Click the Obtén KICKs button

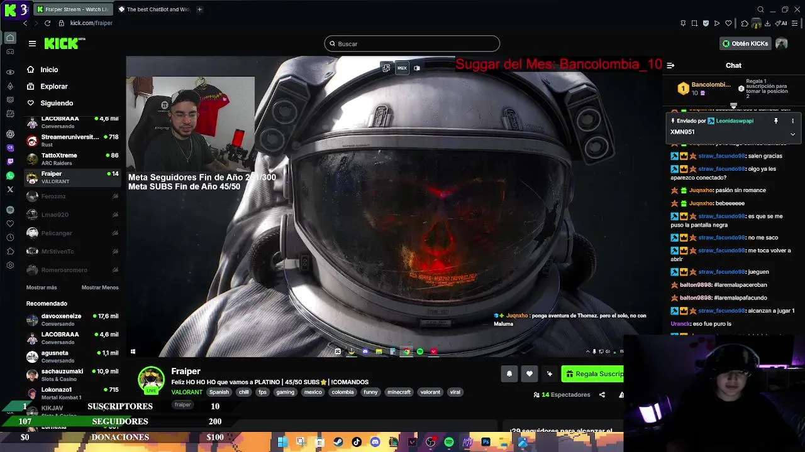[745, 44]
